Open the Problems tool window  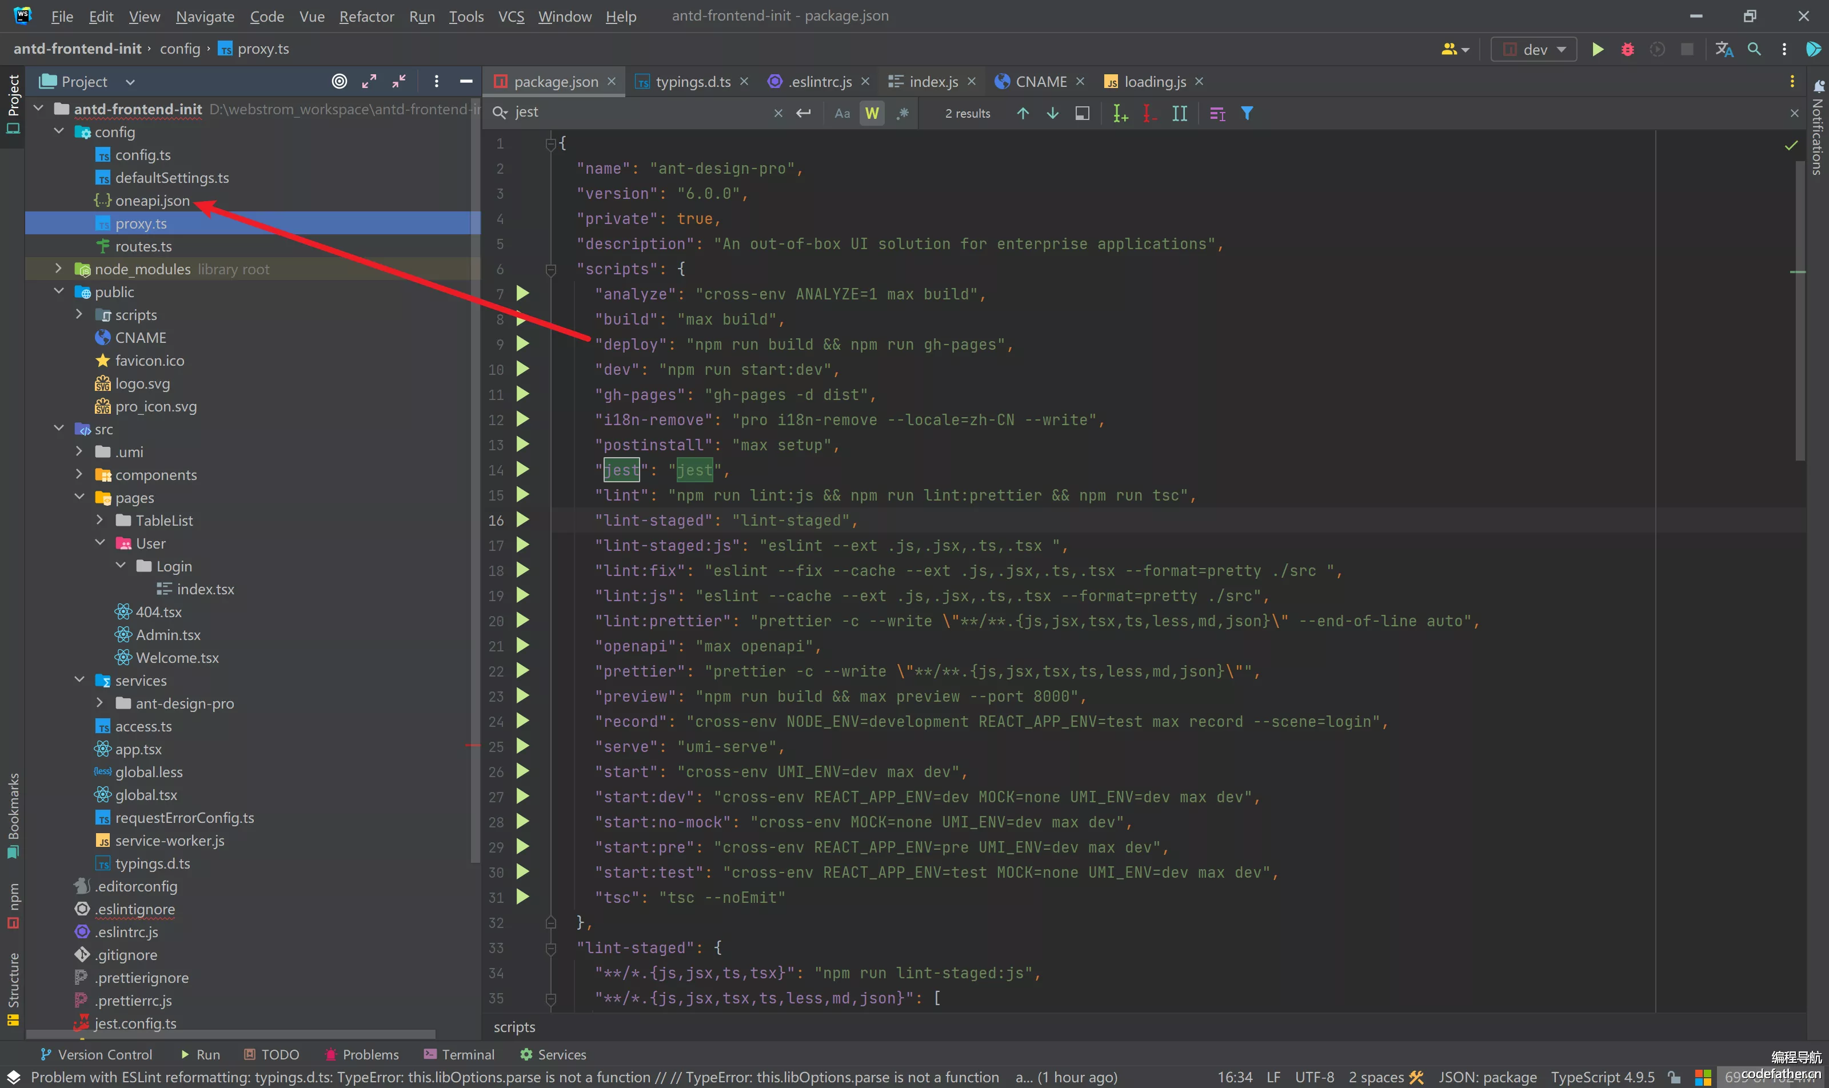(x=362, y=1054)
